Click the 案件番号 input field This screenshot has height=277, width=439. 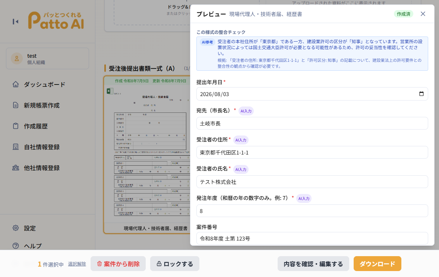point(312,238)
